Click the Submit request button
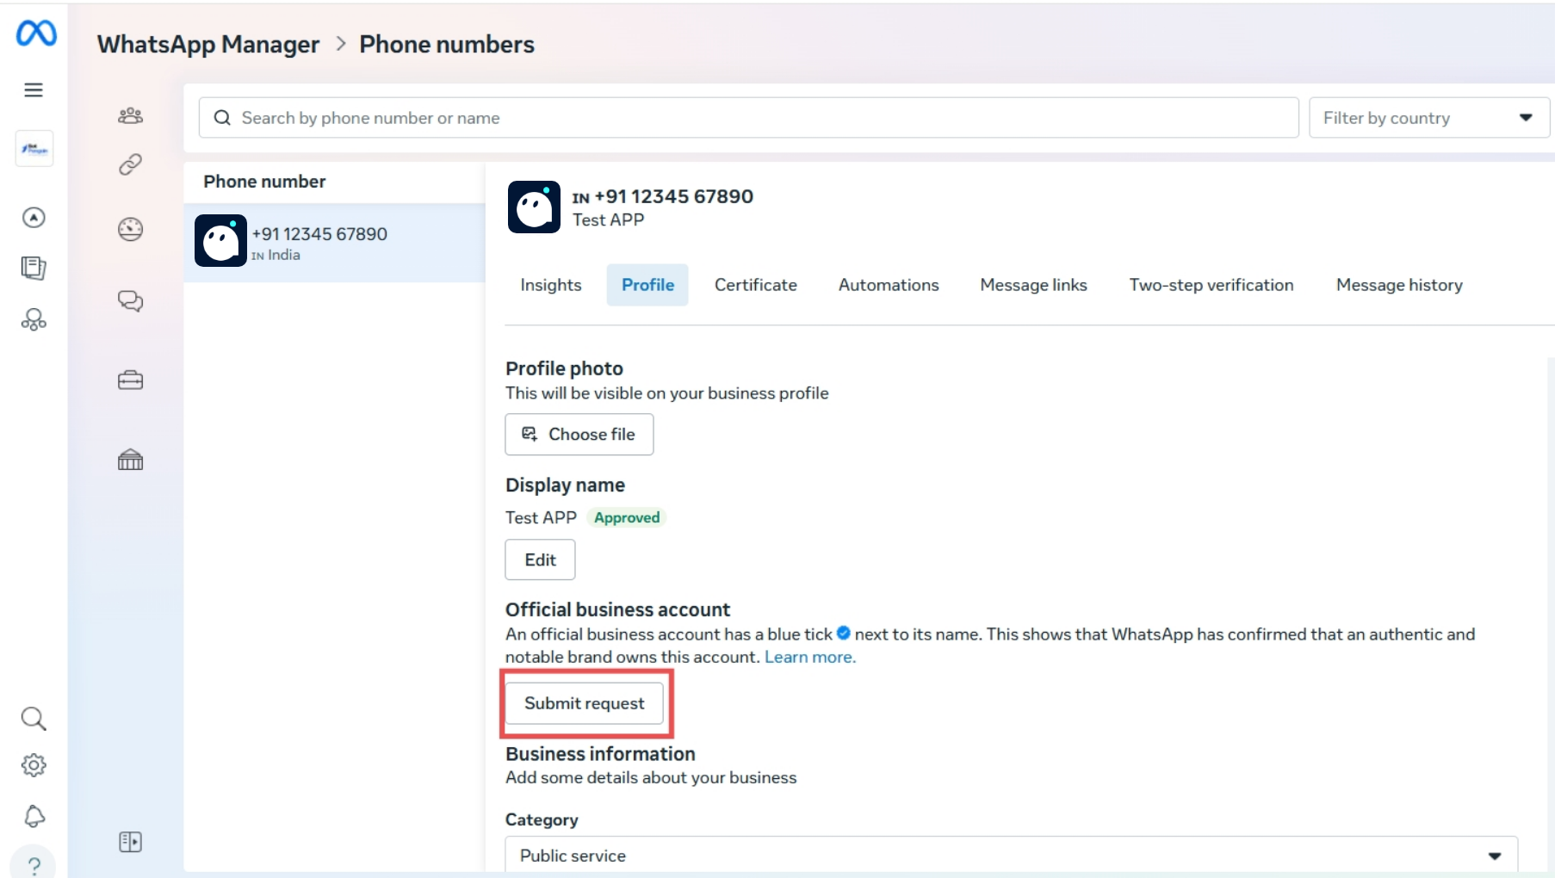This screenshot has height=878, width=1555. 585,703
